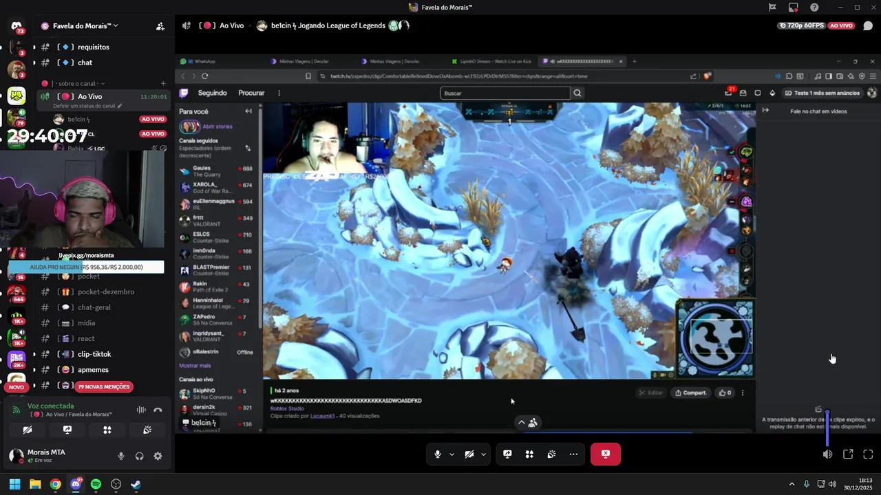881x495 pixels.
Task: Stop watching stream with red button
Action: (x=605, y=454)
